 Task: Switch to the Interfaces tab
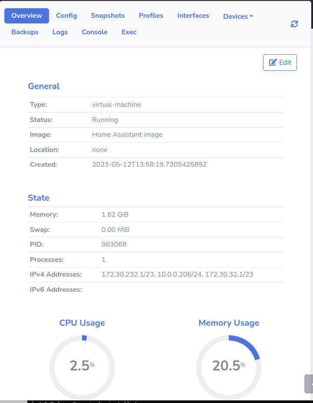click(x=193, y=16)
